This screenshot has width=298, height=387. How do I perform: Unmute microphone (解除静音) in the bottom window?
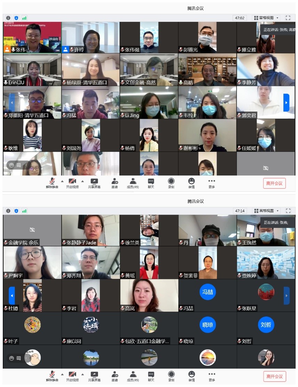tap(52, 376)
